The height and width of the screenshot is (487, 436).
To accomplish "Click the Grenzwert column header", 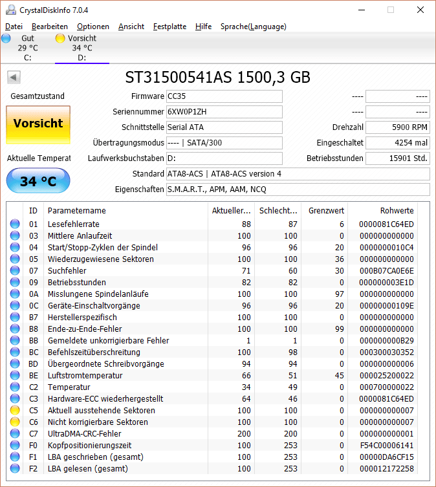I will (325, 211).
